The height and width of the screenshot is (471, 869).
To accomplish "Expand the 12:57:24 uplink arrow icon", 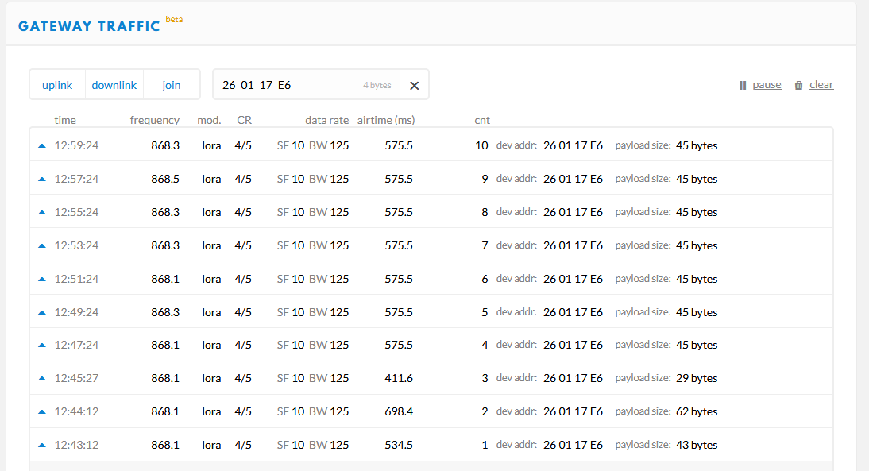I will pos(41,179).
